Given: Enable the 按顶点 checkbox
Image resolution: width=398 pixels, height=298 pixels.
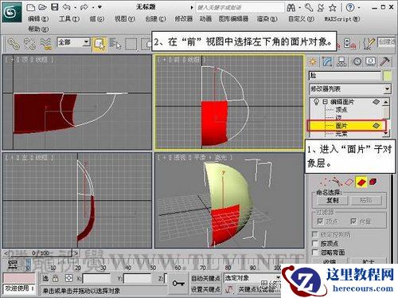Looking at the screenshot, I should pyautogui.click(x=315, y=243).
